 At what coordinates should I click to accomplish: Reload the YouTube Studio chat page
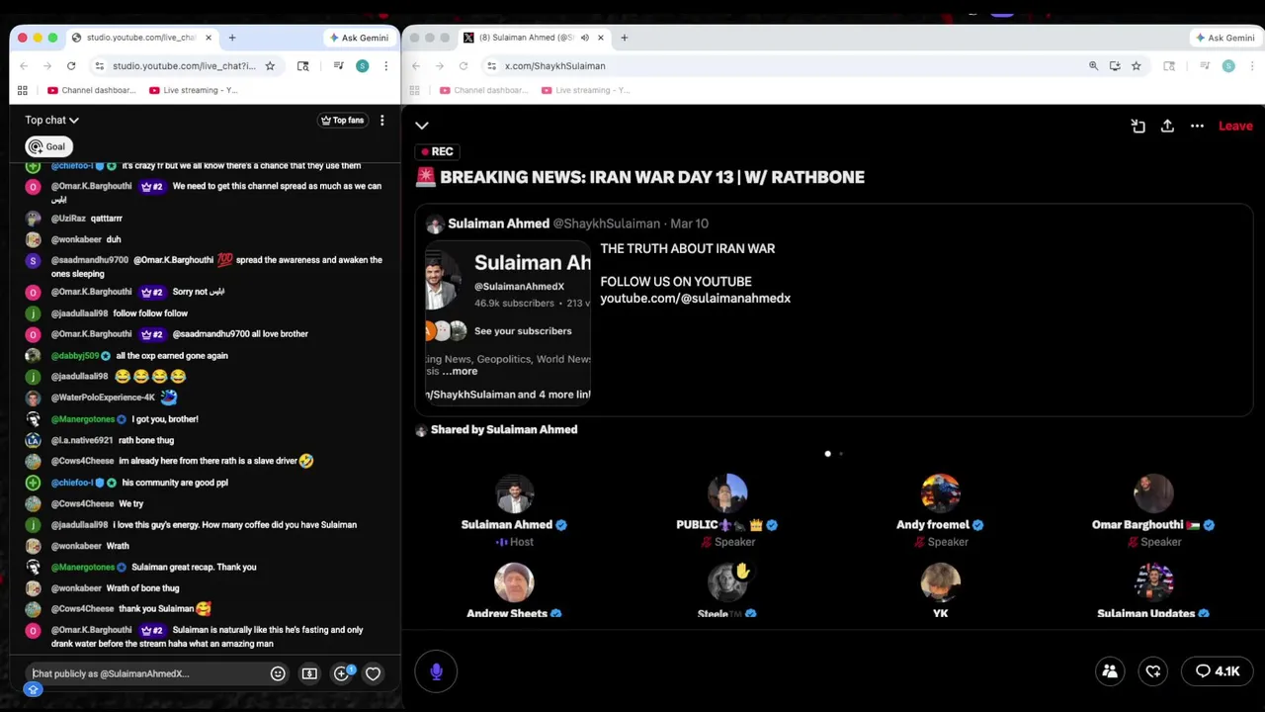tap(71, 66)
